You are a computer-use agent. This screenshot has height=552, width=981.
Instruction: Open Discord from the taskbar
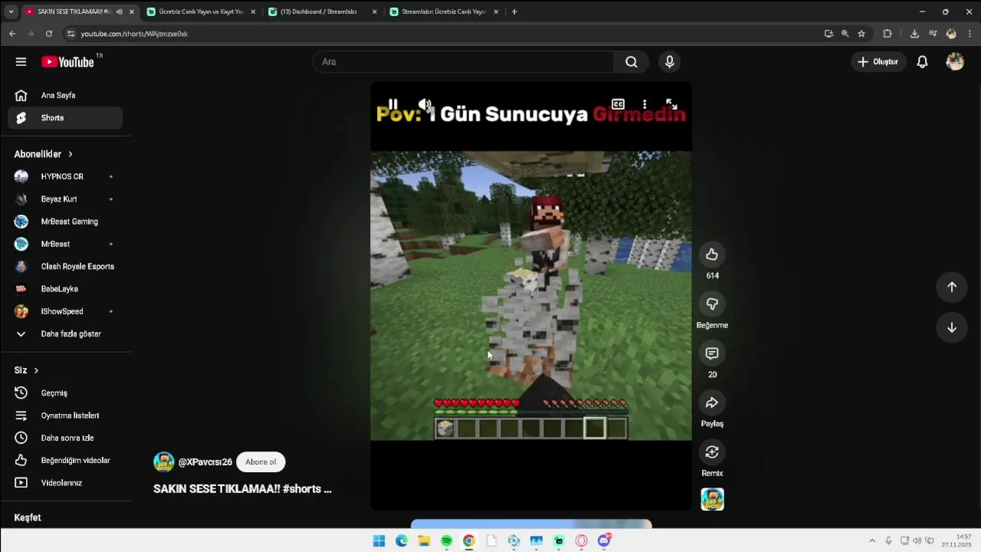click(604, 541)
